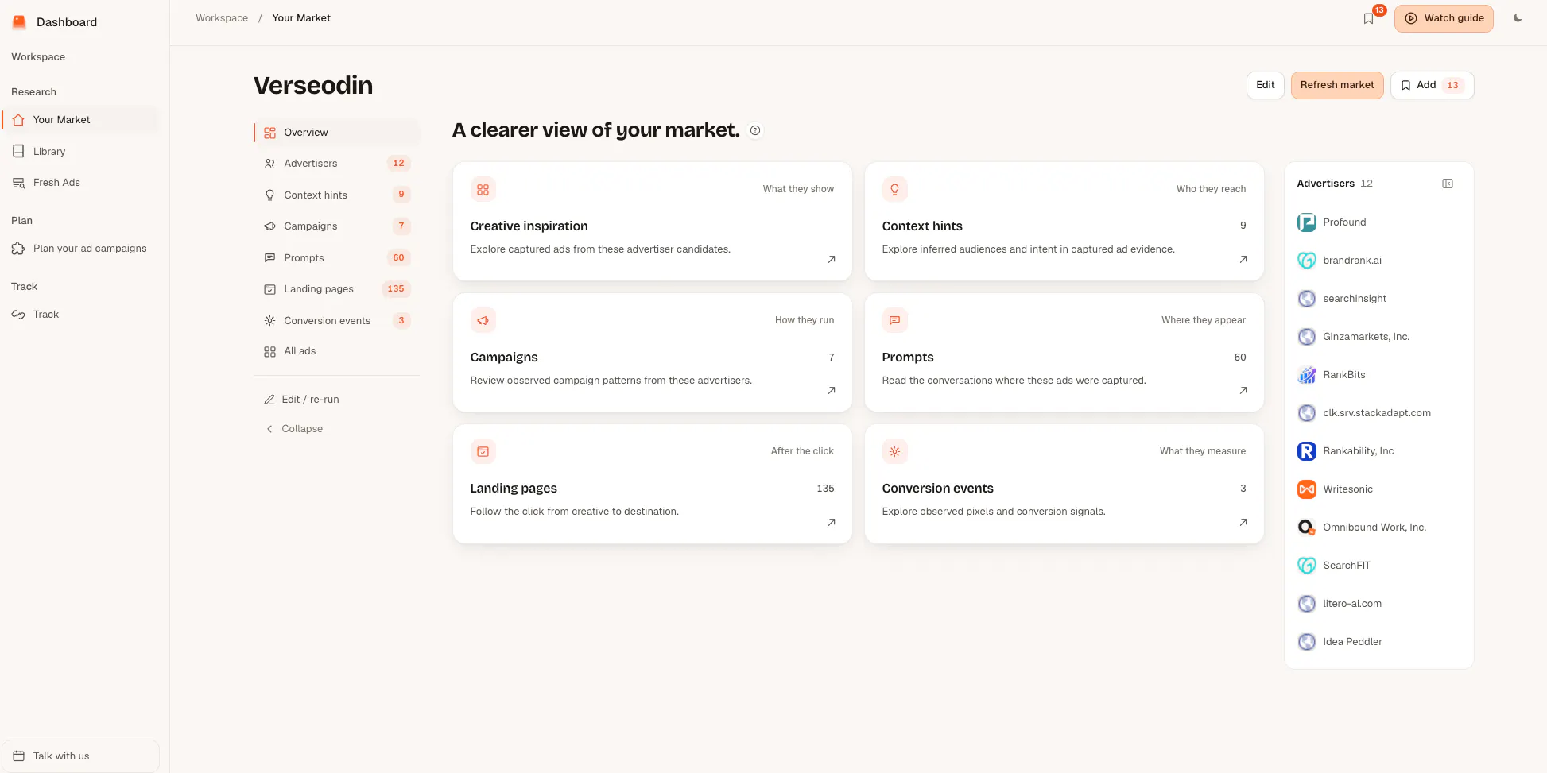Click the Campaigns megaphone icon on its card

pos(483,320)
